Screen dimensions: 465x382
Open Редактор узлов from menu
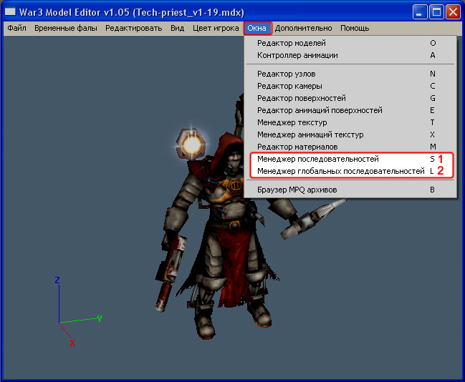[350, 74]
